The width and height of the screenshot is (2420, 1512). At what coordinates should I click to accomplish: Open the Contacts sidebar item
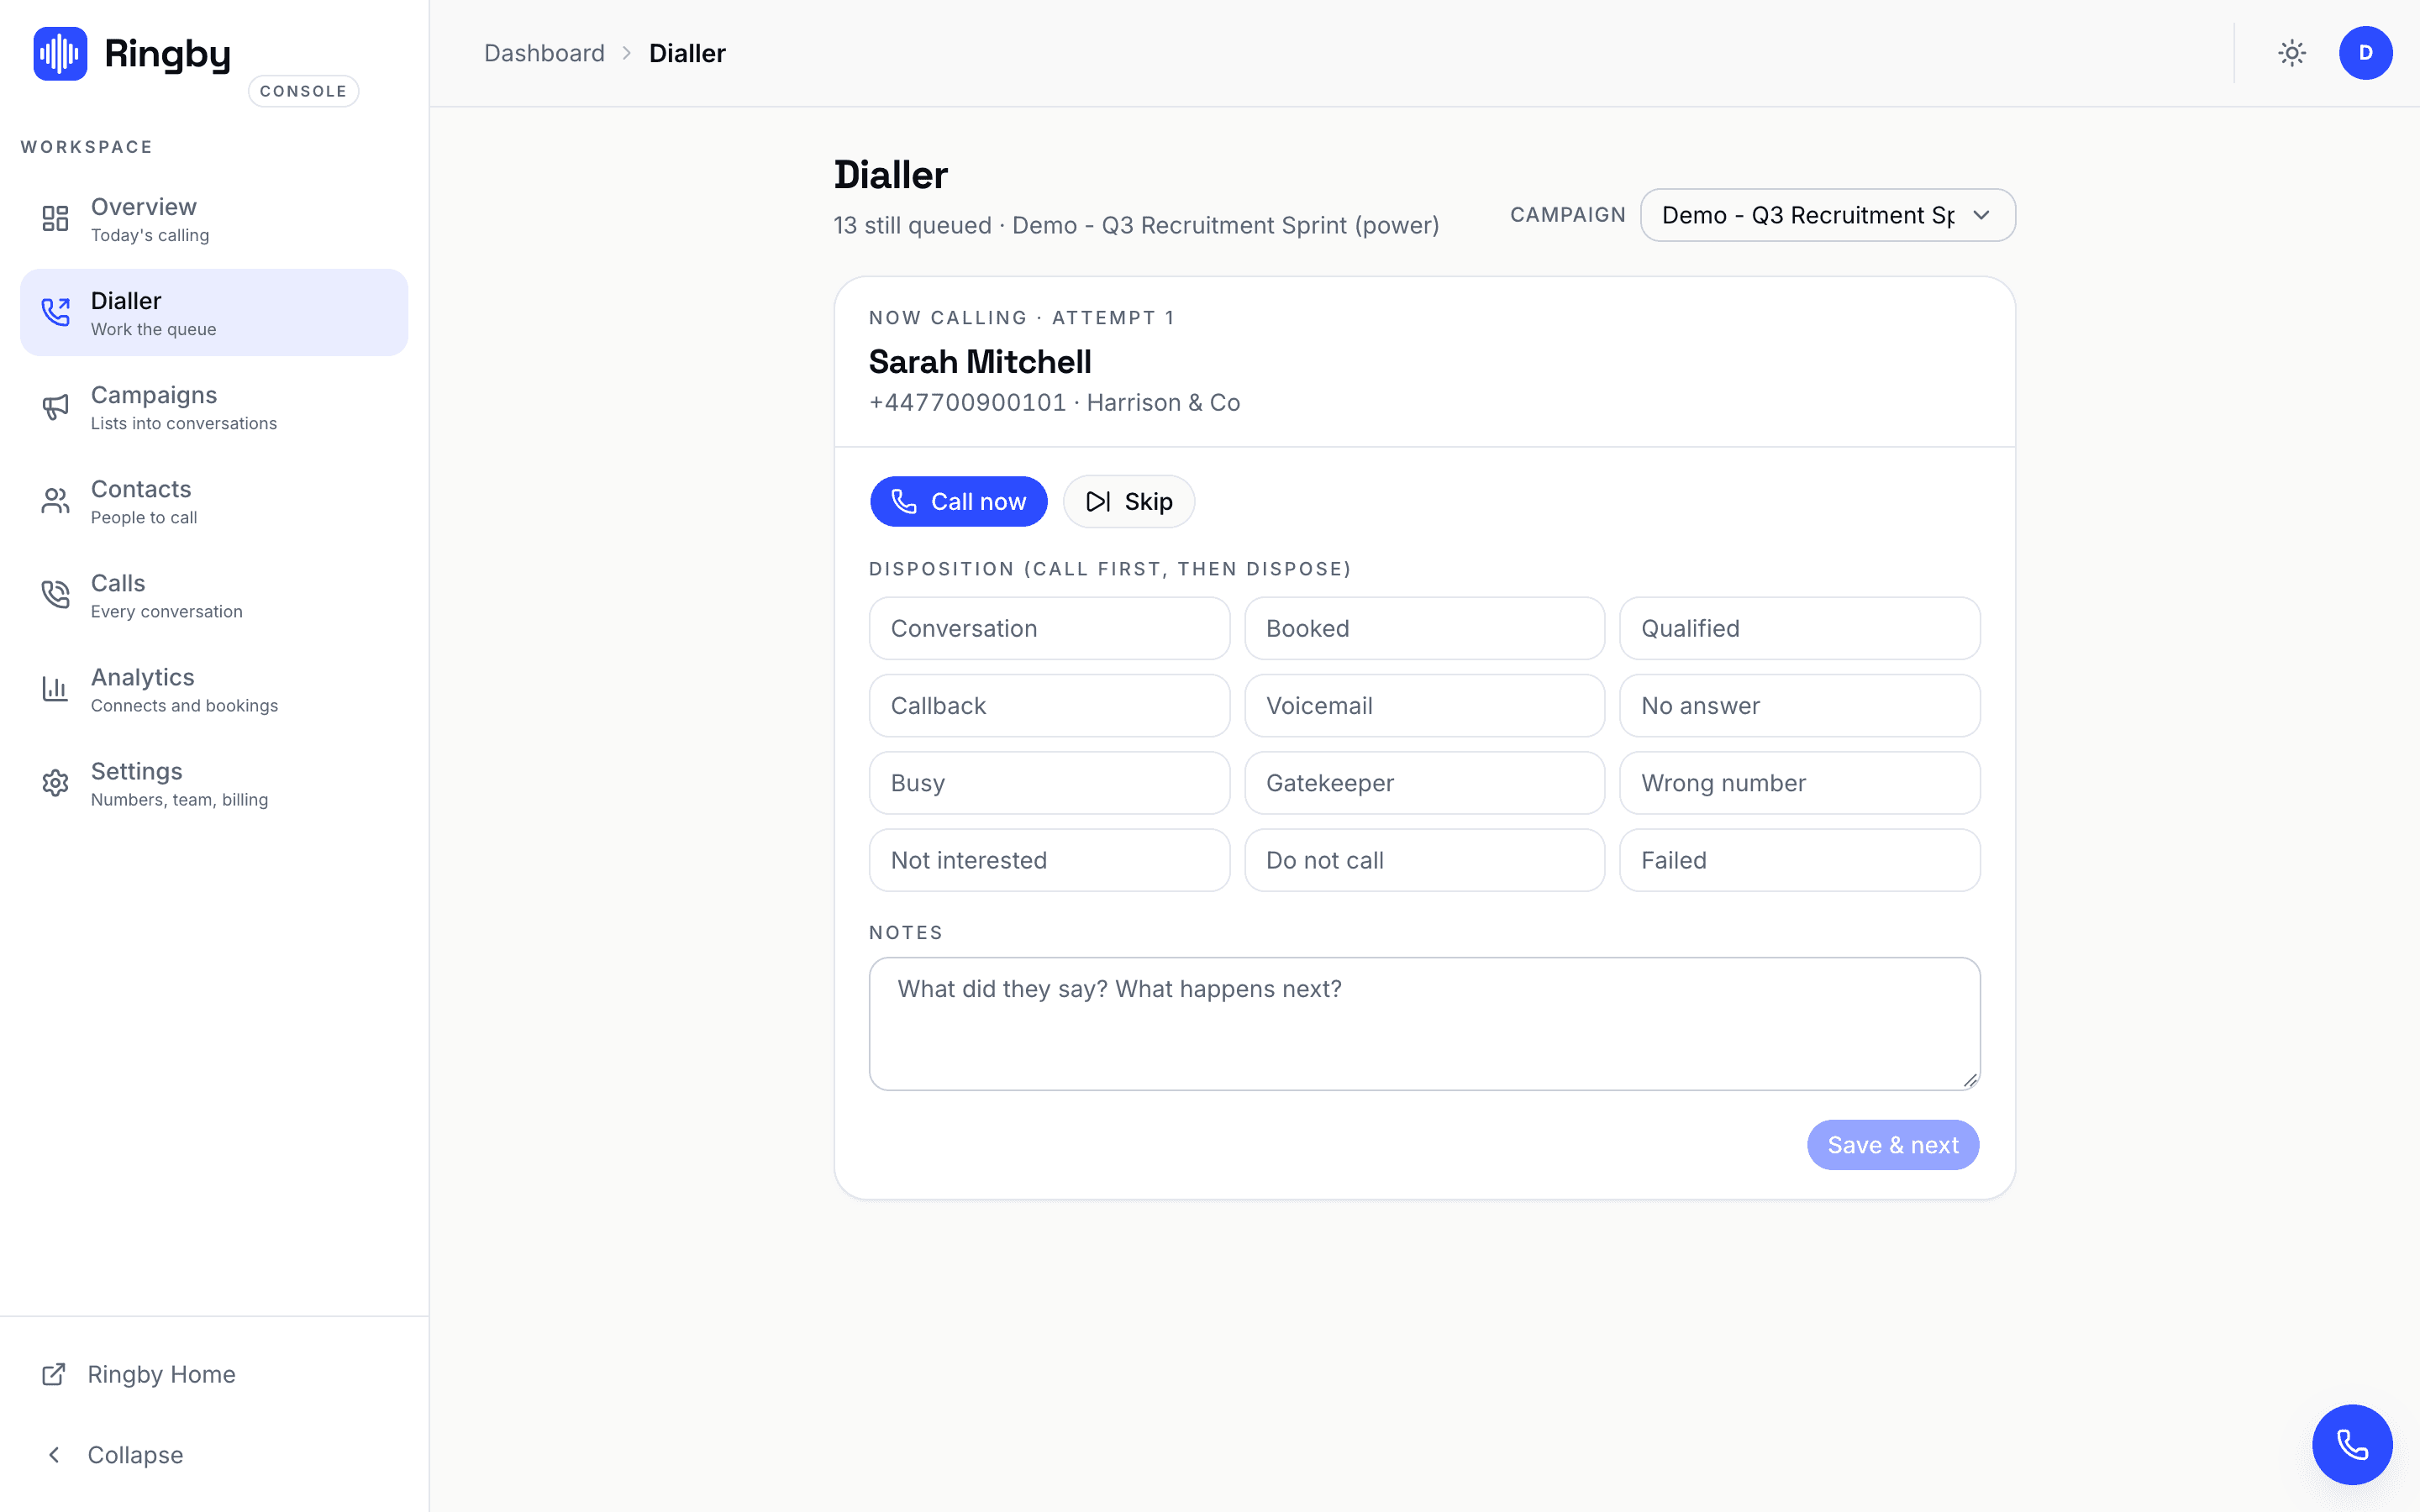pos(214,500)
